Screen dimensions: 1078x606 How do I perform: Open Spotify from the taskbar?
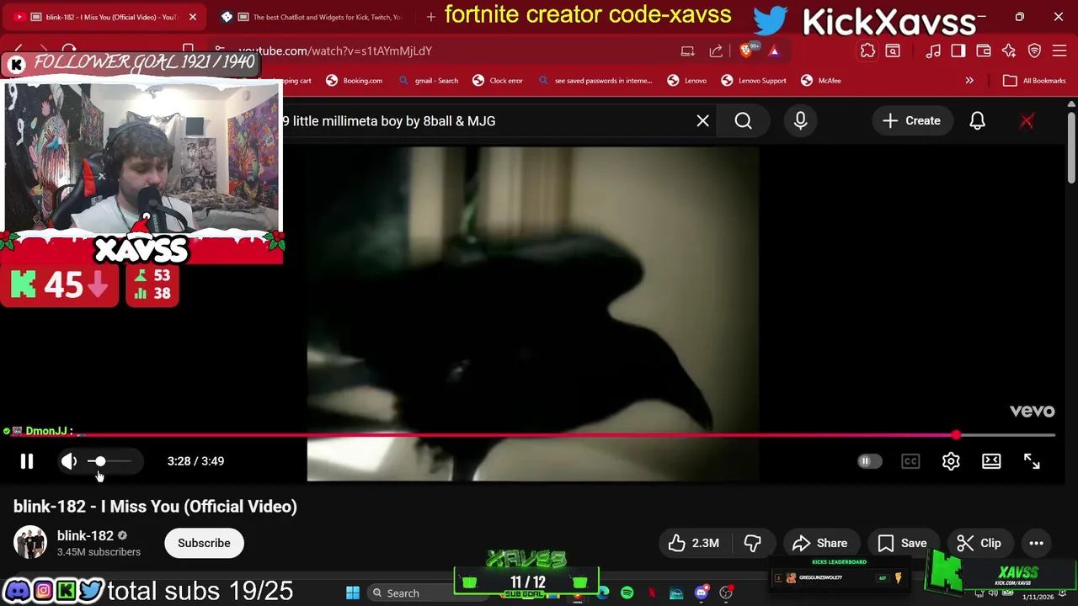627,593
